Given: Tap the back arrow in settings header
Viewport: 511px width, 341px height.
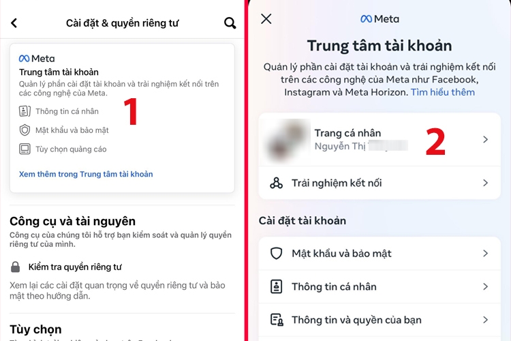Looking at the screenshot, I should coord(14,23).
